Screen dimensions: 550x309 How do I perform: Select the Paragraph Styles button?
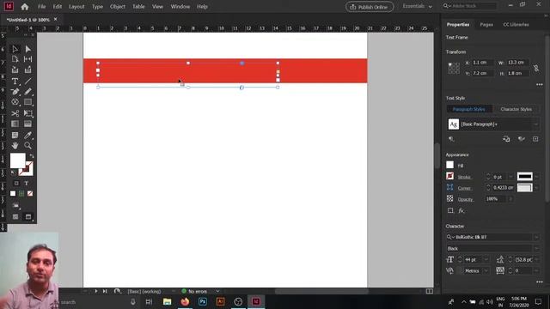(x=469, y=109)
